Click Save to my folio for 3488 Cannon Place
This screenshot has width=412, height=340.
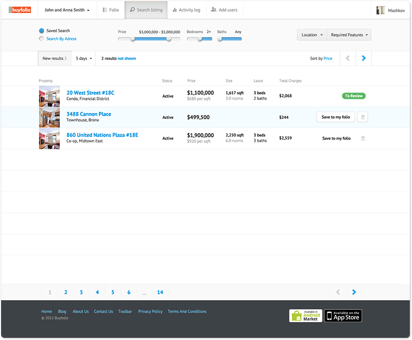pos(336,117)
